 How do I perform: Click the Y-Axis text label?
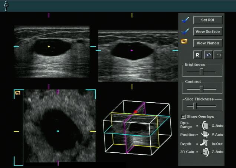tap(217, 135)
